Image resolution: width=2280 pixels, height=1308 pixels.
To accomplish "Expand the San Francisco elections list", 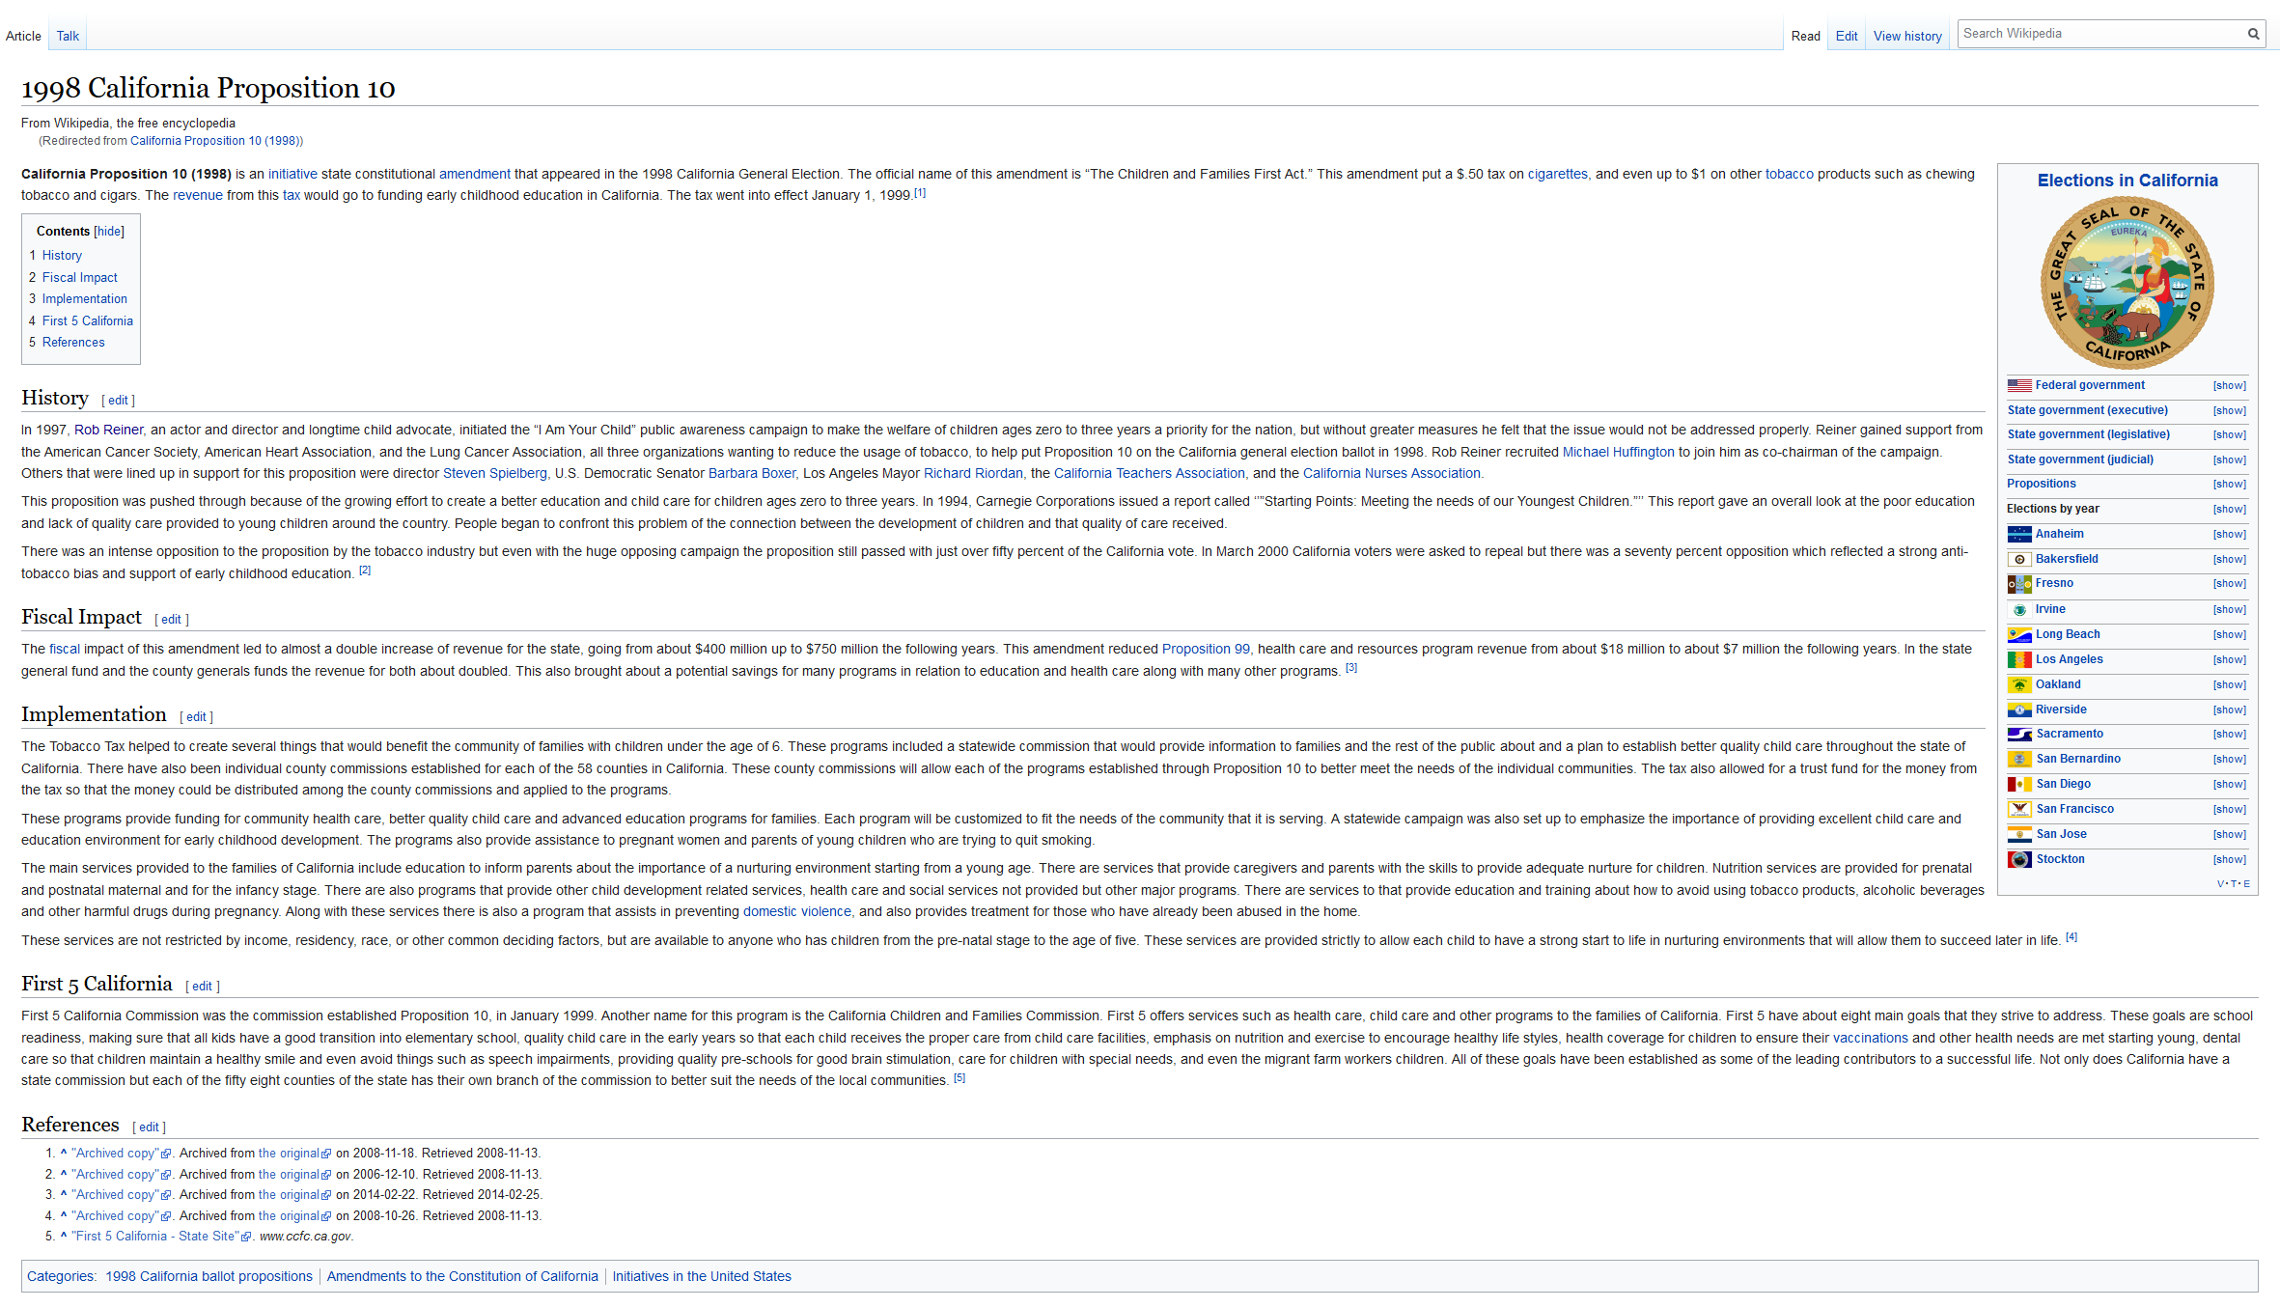I will [x=2230, y=810].
